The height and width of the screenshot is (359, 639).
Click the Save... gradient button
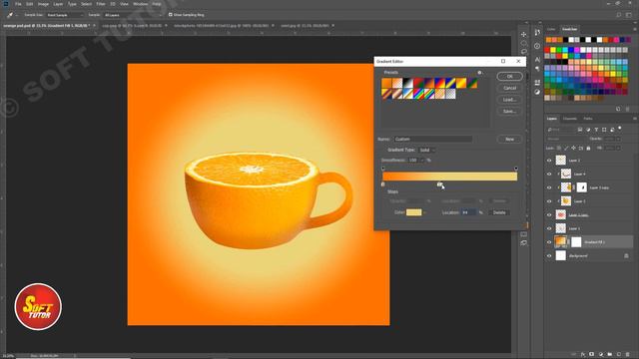(509, 111)
